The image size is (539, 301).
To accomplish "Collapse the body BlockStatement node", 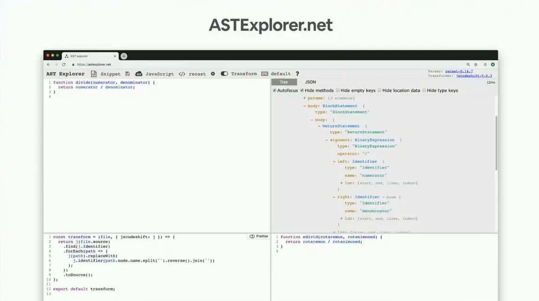I will (x=305, y=106).
